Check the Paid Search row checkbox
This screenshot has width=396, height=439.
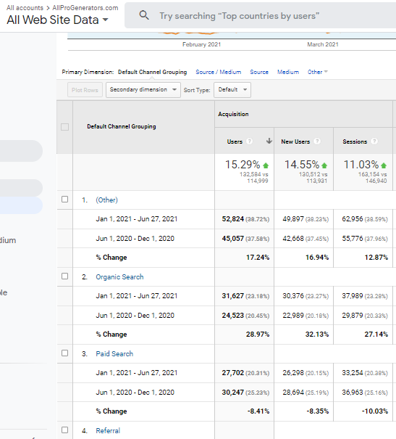(x=64, y=353)
